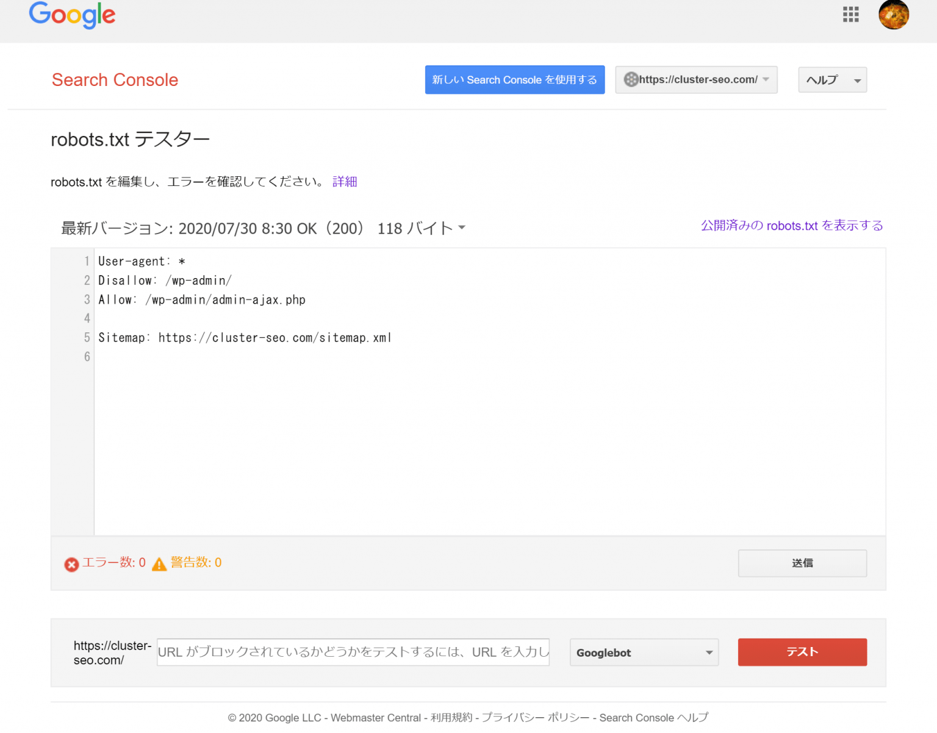
Task: Open the account profile avatar
Action: click(x=893, y=15)
